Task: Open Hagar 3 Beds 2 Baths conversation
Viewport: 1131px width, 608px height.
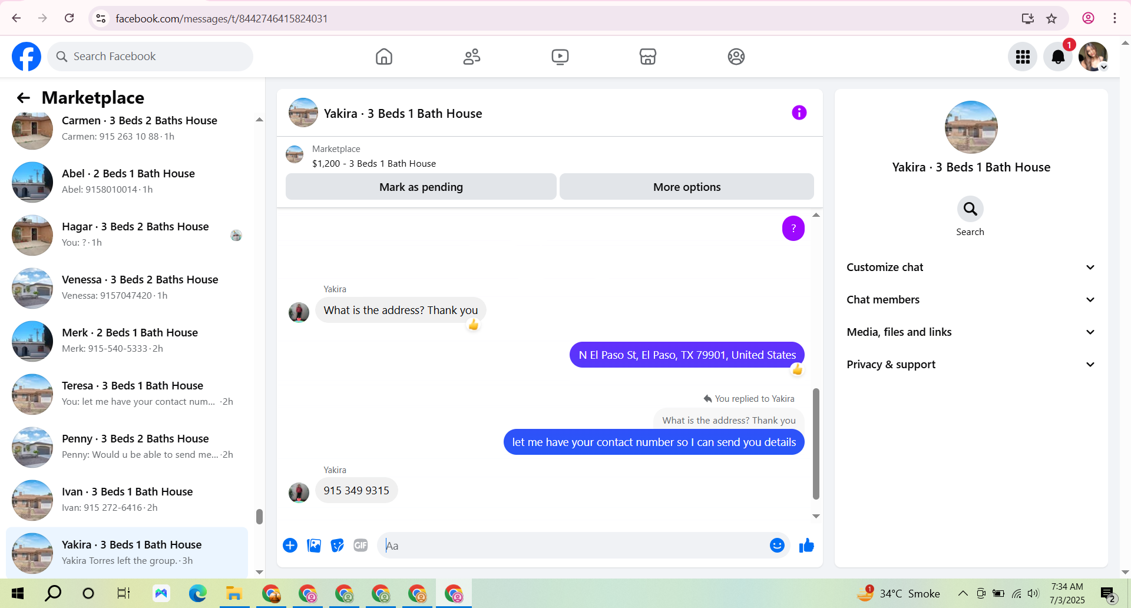Action: click(x=127, y=234)
